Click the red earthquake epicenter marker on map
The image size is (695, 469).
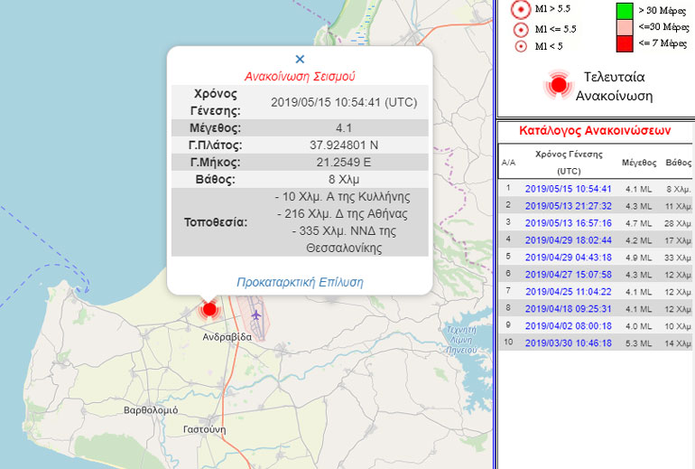coord(209,310)
